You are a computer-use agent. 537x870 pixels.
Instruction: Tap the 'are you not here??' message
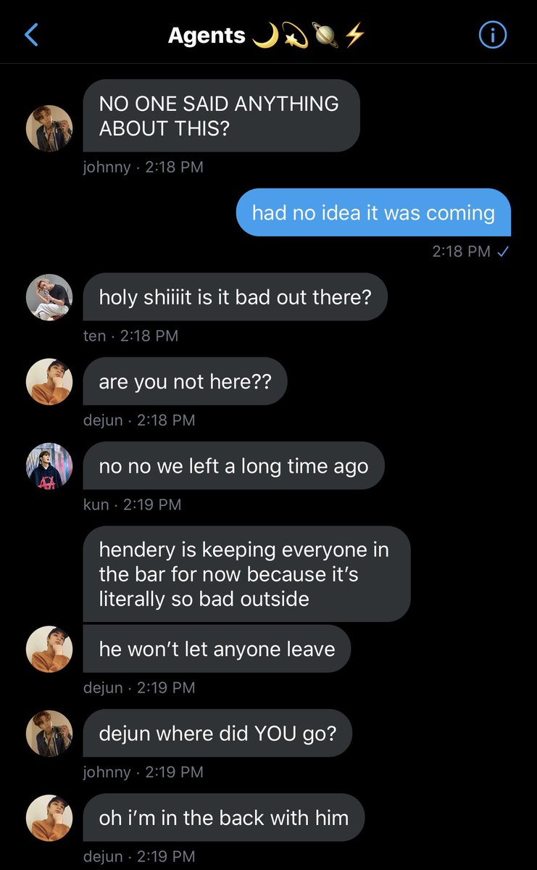[185, 381]
